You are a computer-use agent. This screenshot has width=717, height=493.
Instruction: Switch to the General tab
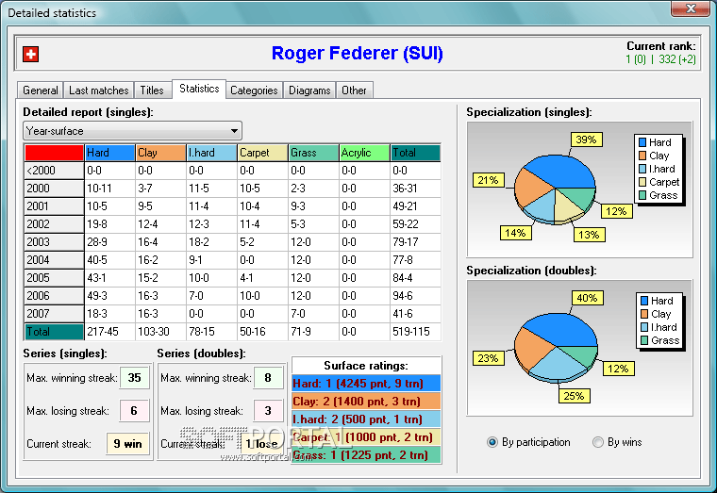click(x=41, y=90)
